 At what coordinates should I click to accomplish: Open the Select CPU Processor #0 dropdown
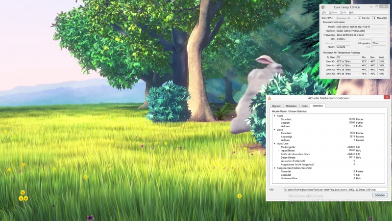click(x=346, y=18)
